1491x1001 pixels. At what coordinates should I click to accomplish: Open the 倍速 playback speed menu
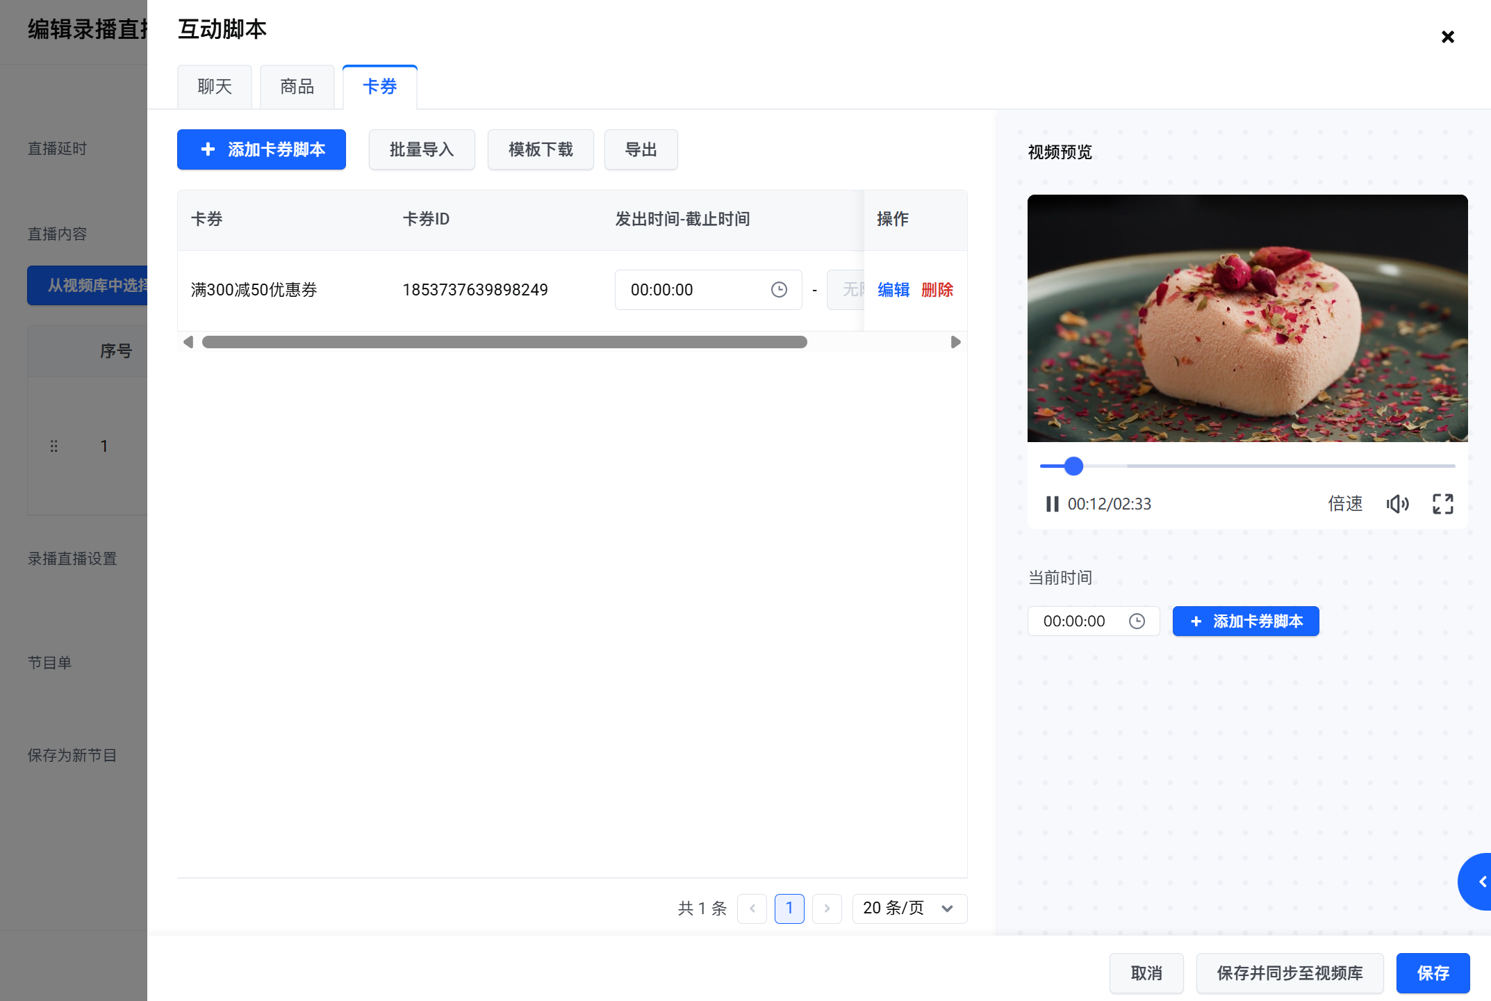(x=1345, y=504)
